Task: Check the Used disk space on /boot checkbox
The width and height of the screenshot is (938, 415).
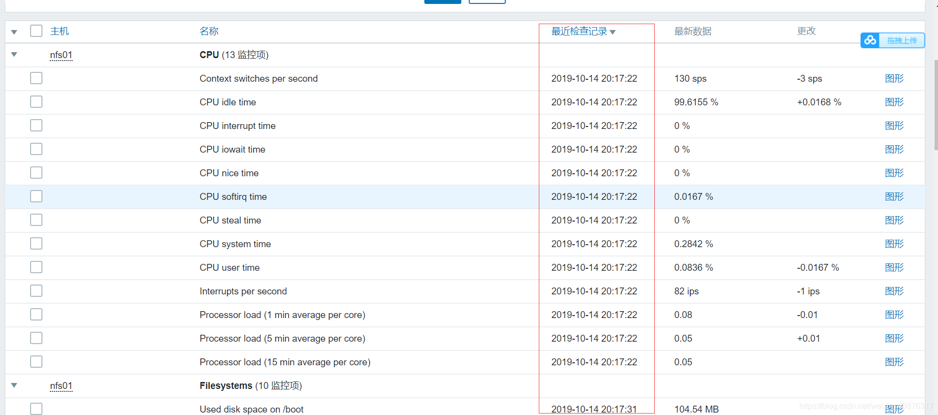Action: coord(36,409)
